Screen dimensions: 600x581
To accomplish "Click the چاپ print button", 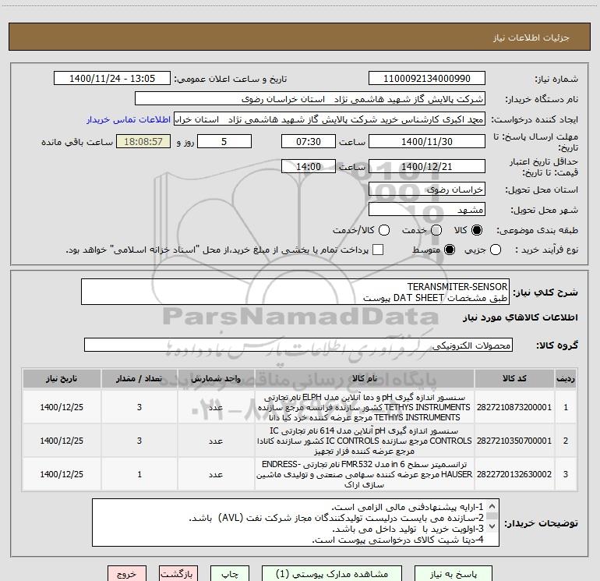I will pyautogui.click(x=230, y=574).
